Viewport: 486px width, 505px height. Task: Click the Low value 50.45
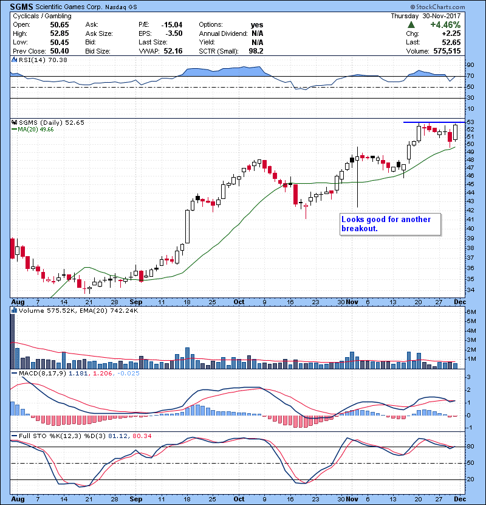(60, 42)
